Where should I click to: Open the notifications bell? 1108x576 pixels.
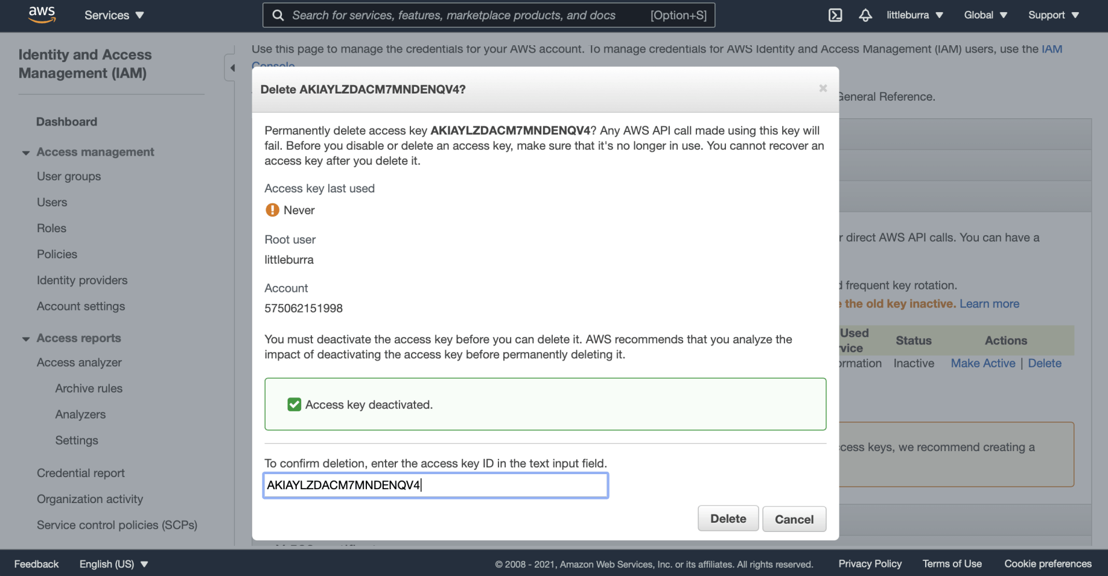coord(865,15)
